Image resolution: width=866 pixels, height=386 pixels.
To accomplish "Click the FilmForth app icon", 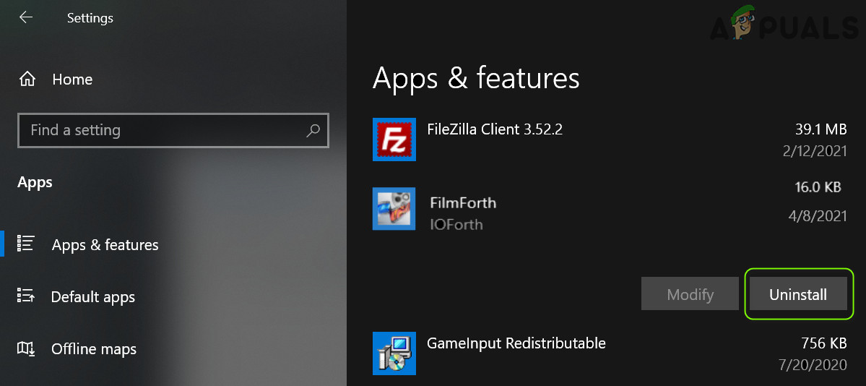I will pyautogui.click(x=394, y=208).
